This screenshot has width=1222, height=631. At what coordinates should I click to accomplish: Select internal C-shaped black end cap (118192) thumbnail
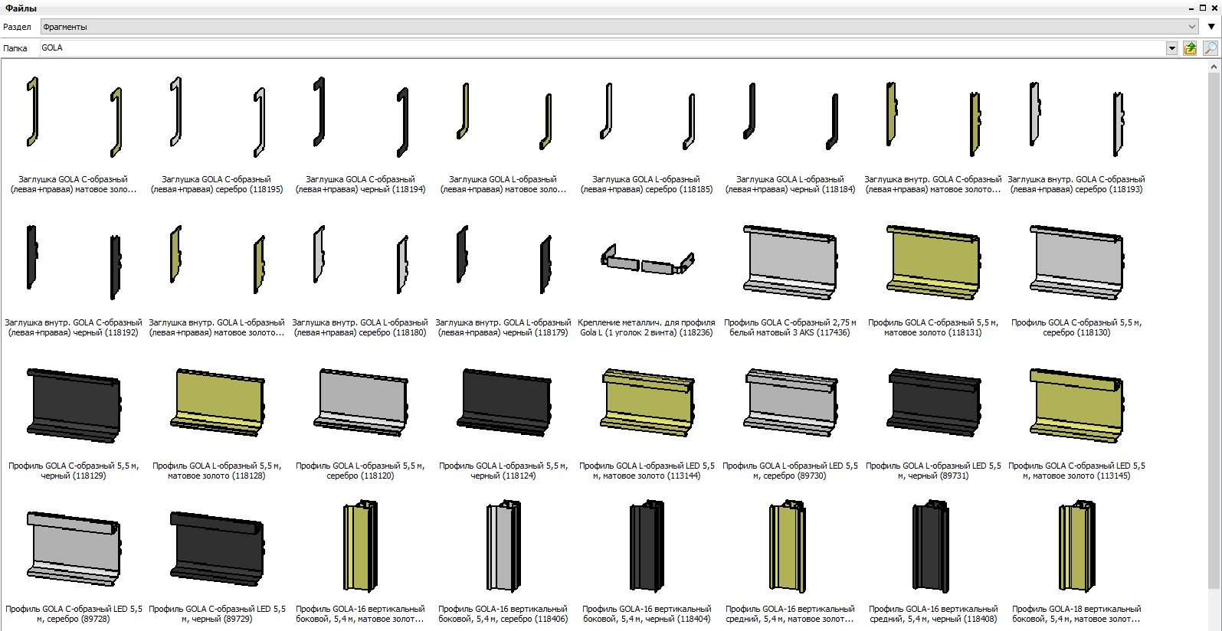74,261
